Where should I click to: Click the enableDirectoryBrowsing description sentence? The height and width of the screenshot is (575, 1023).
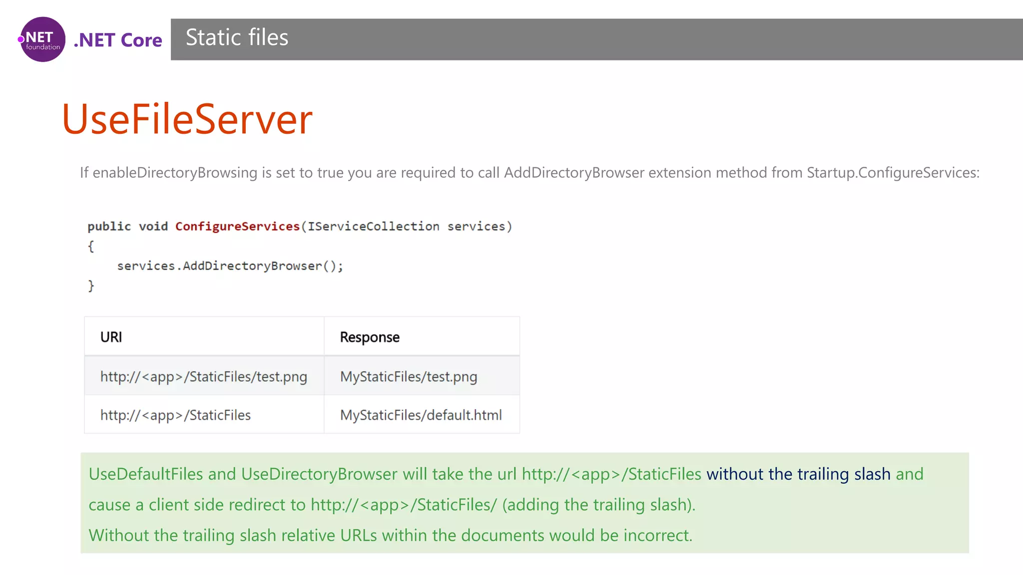pos(529,173)
